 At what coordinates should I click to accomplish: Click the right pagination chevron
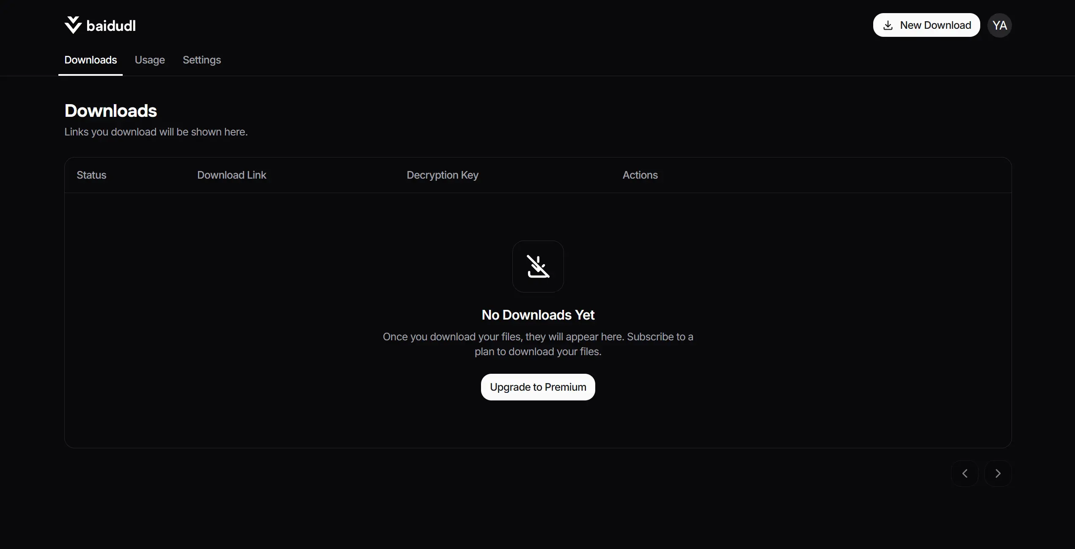point(998,473)
